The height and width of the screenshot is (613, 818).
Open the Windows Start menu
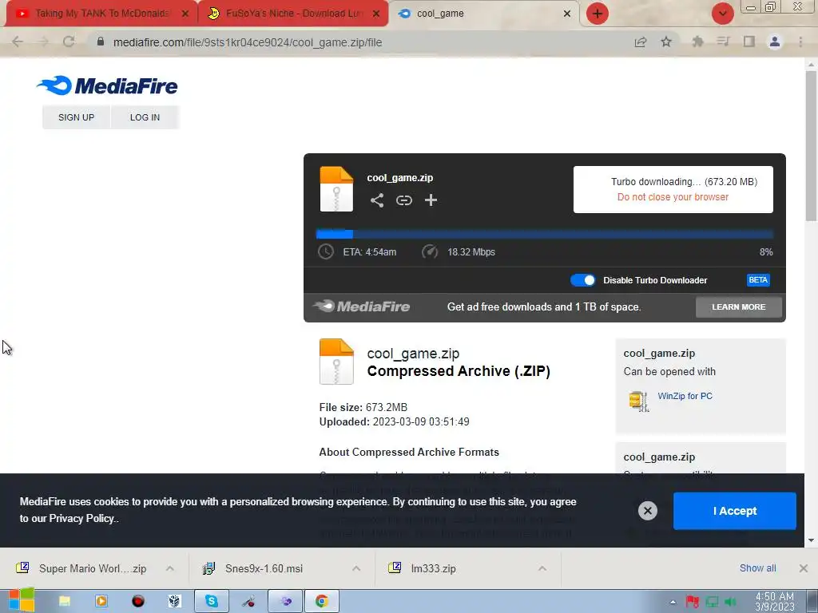22,601
